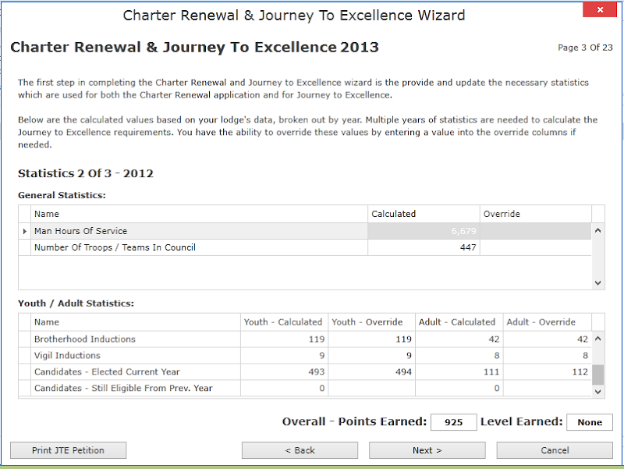Click the Name header in General Statistics grid

199,214
